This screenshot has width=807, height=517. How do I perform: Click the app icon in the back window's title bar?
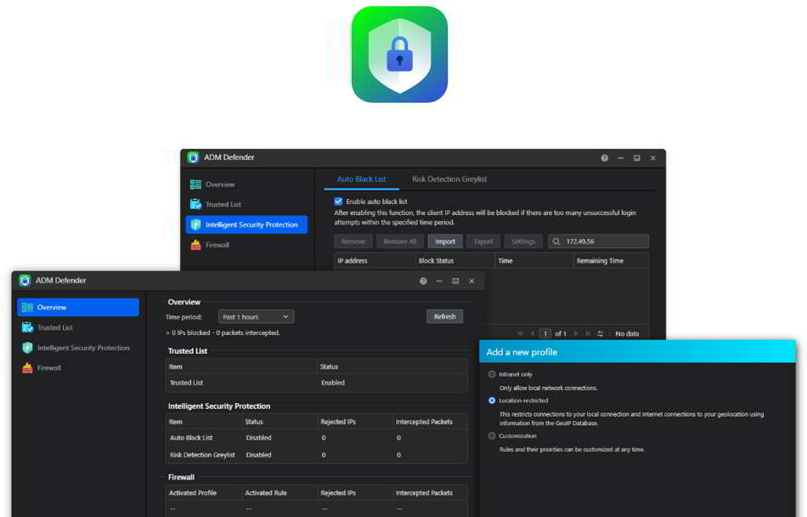click(194, 157)
